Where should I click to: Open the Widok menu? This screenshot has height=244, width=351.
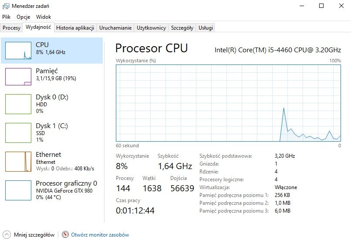[44, 17]
